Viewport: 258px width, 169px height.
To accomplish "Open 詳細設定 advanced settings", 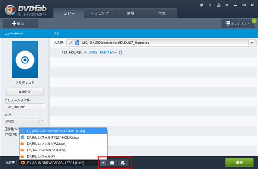I will [x=25, y=91].
